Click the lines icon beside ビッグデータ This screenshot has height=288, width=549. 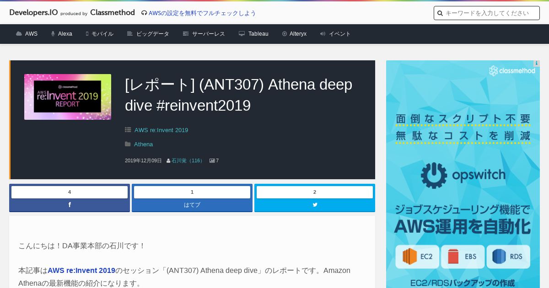coord(130,34)
